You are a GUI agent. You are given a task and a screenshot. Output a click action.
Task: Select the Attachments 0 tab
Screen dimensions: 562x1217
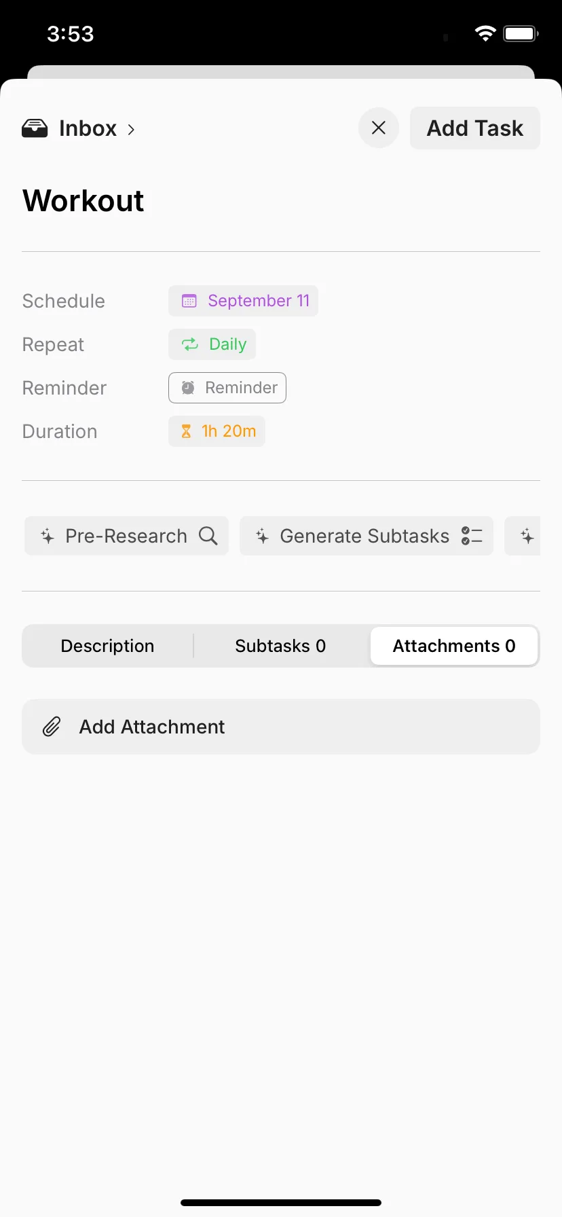[454, 646]
